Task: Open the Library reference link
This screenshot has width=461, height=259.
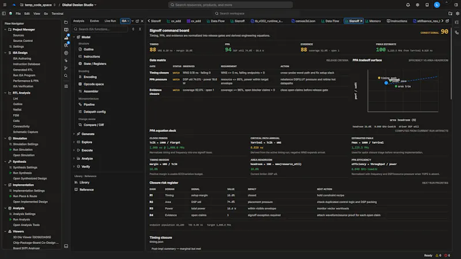Action: coord(84,182)
